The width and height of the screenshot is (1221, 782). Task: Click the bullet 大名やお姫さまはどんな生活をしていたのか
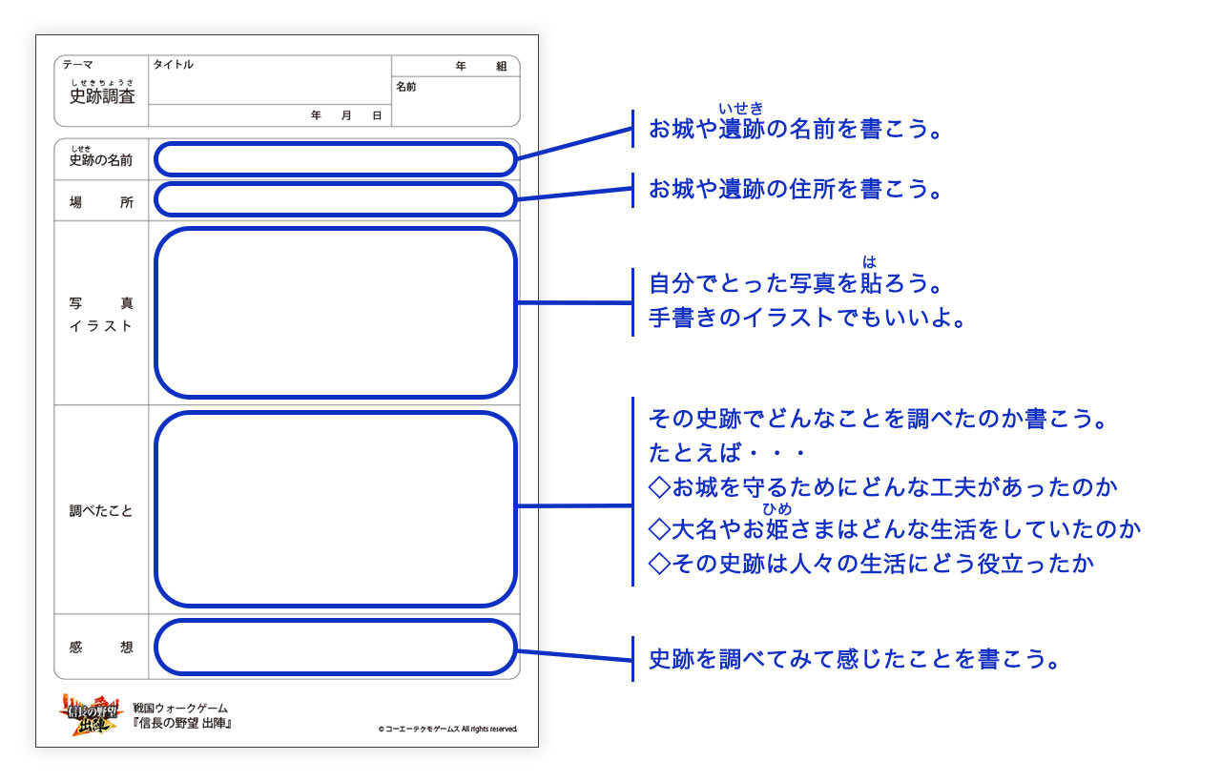point(895,527)
